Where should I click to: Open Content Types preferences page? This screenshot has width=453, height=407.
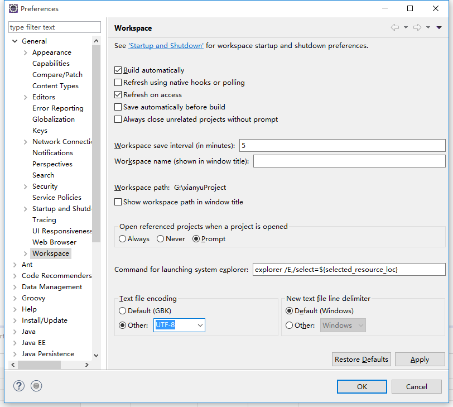[55, 86]
